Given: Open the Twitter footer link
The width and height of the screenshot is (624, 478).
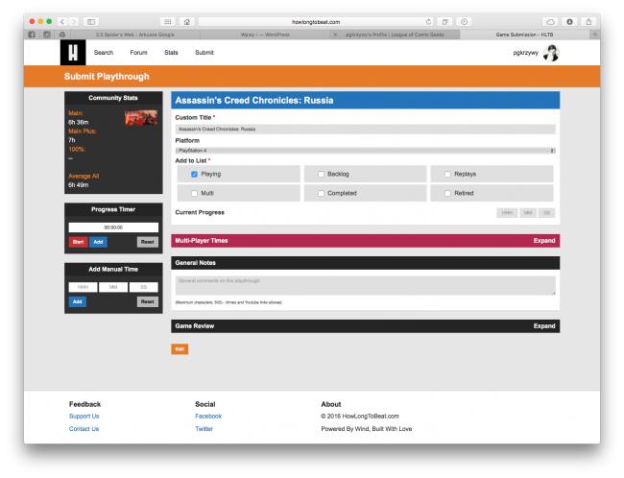Looking at the screenshot, I should pyautogui.click(x=204, y=429).
